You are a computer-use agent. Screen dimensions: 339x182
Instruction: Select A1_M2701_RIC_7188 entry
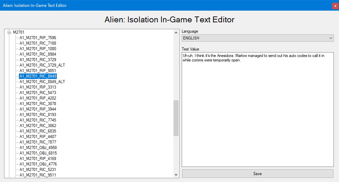coord(38,43)
